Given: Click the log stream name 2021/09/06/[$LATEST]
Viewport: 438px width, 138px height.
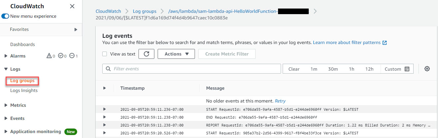Looking at the screenshot, I should pyautogui.click(x=162, y=18).
